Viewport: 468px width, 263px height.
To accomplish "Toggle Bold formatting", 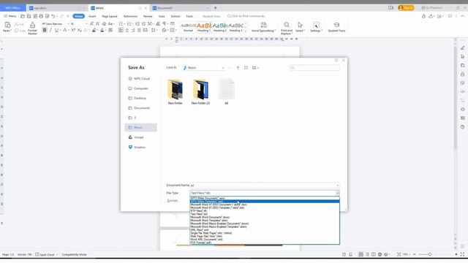I will tap(45, 30).
